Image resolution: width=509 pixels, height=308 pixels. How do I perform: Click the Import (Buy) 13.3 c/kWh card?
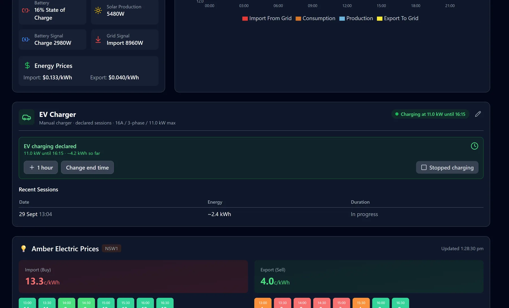[x=133, y=276]
